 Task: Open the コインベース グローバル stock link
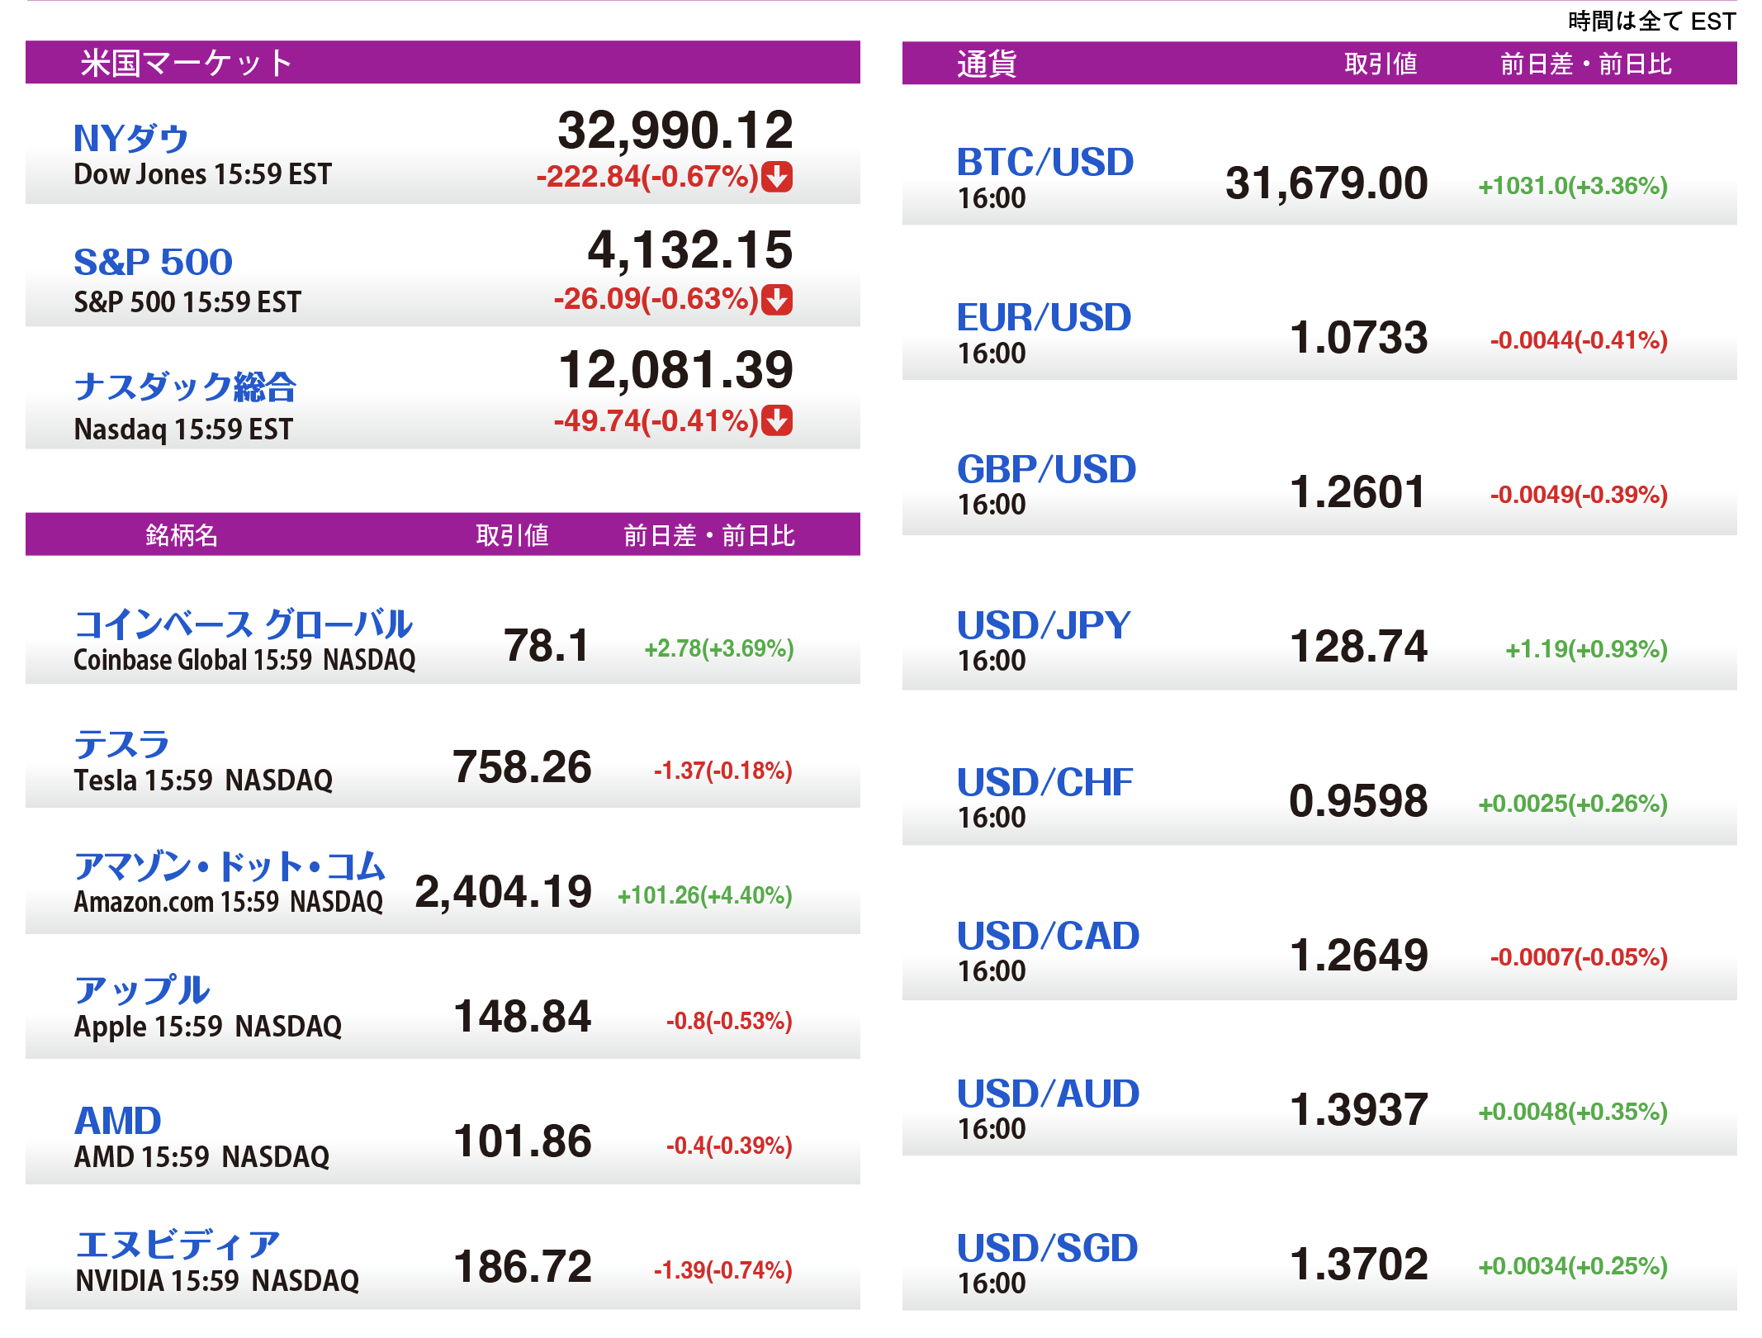point(243,624)
